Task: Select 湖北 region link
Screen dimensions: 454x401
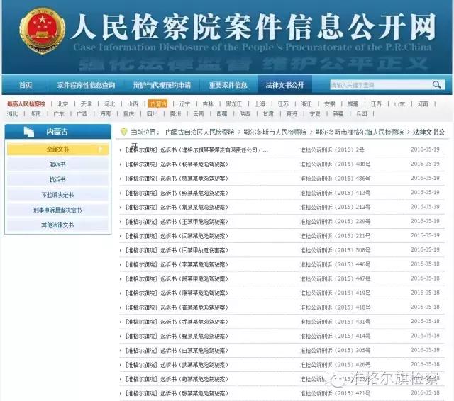Action: tap(13, 113)
